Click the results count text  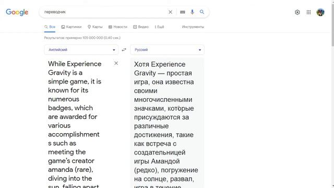pyautogui.click(x=82, y=38)
